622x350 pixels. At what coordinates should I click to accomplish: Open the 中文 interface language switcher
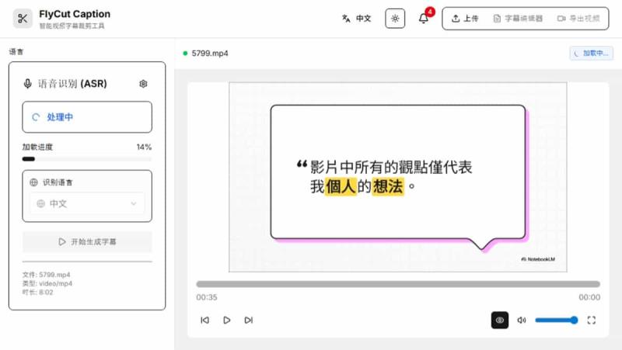coord(357,19)
